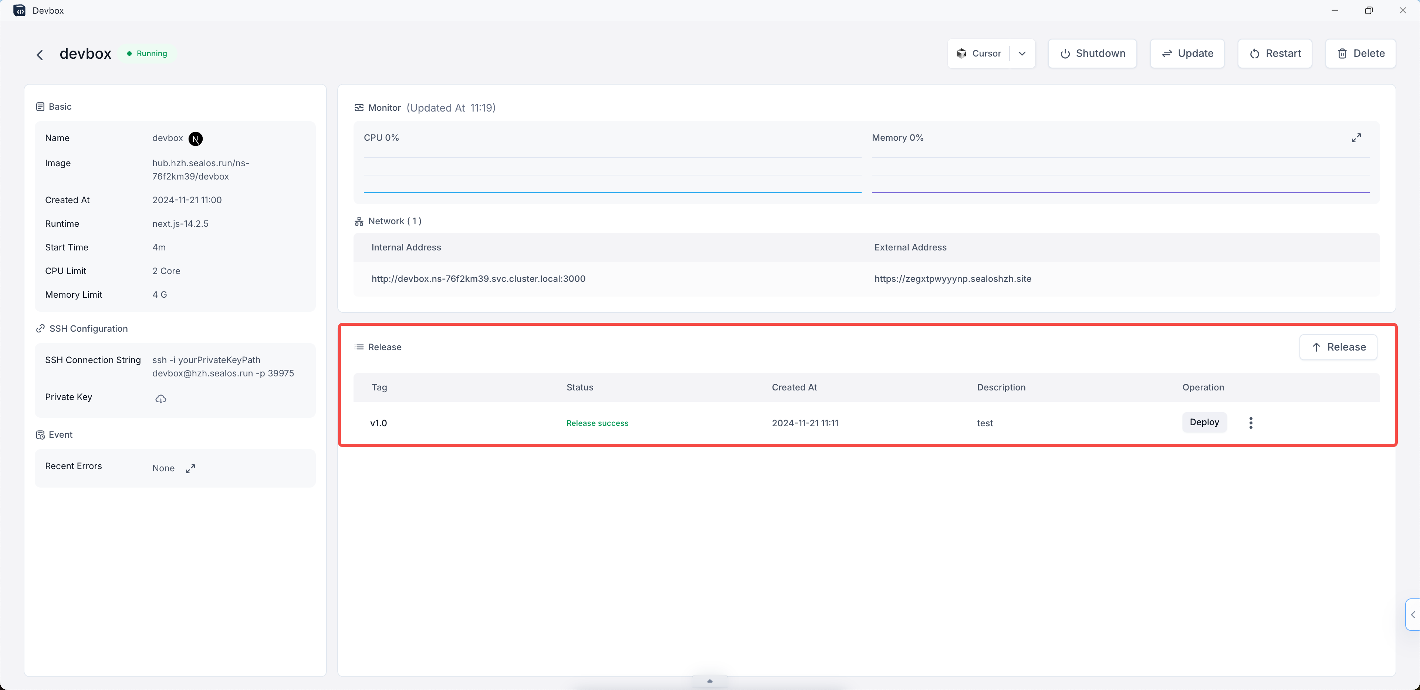Click the SSH connection string text
1420x690 pixels.
pos(223,367)
